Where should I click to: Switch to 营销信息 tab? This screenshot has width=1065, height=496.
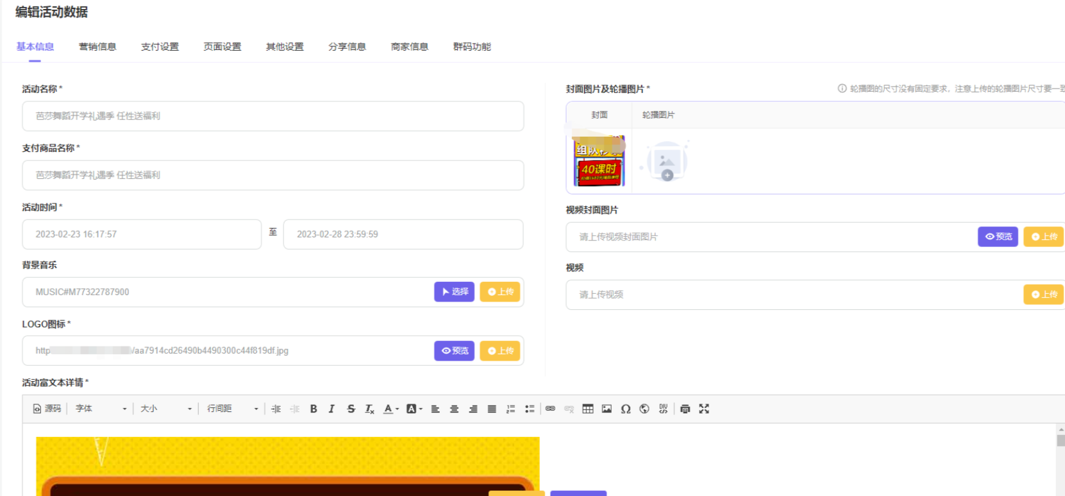[97, 47]
